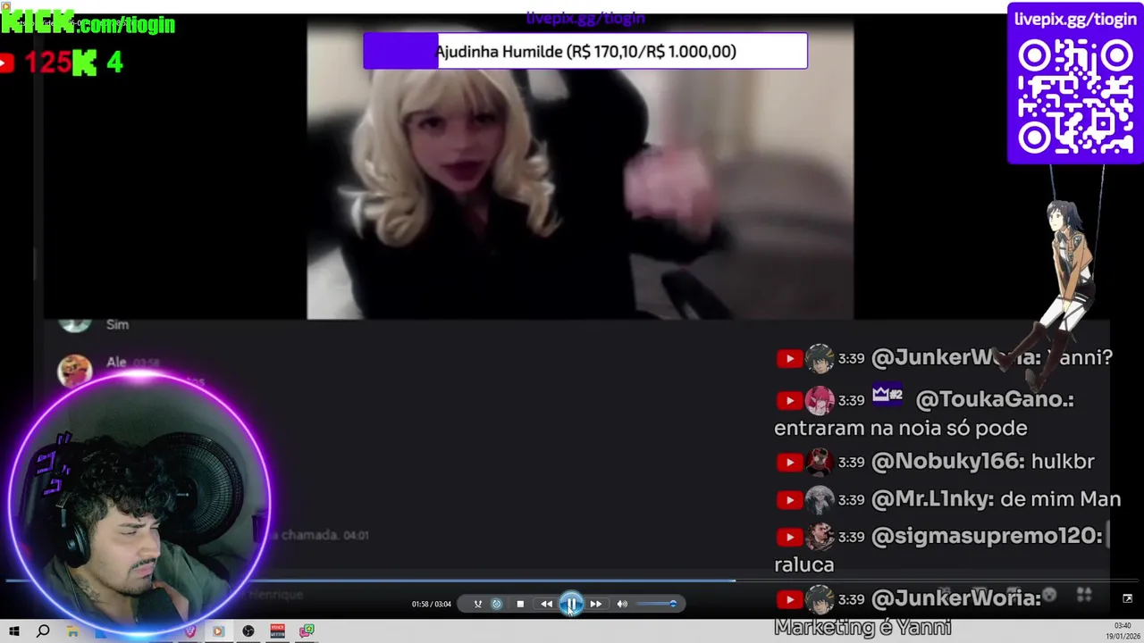Click the @Nobuky166: hulkbr message
1144x643 pixels.
point(983,462)
